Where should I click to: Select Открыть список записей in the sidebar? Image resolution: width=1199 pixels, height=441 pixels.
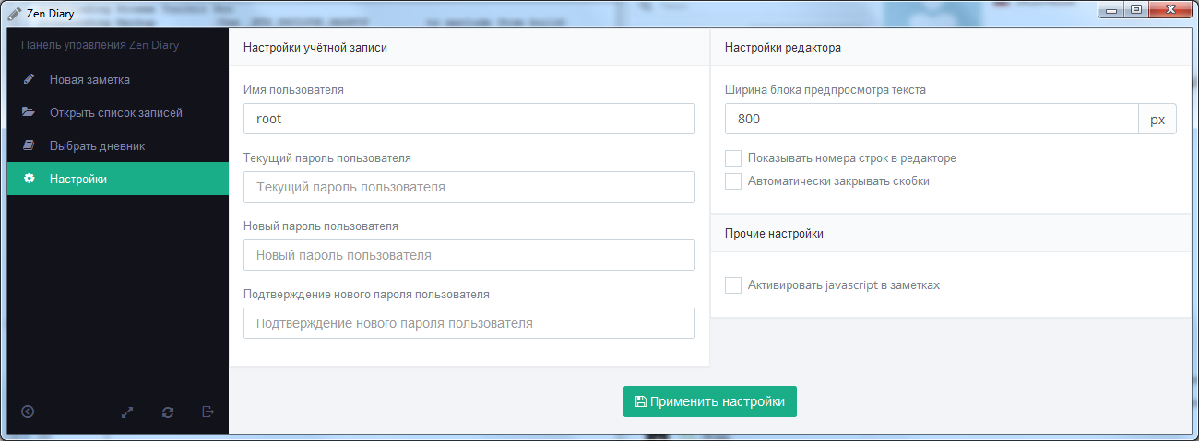(115, 112)
